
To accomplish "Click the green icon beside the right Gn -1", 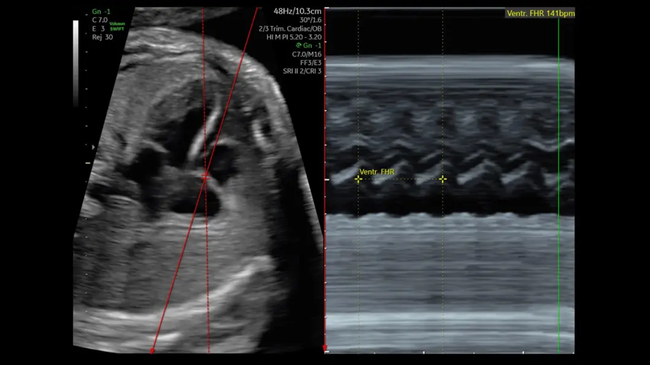I will pyautogui.click(x=298, y=45).
